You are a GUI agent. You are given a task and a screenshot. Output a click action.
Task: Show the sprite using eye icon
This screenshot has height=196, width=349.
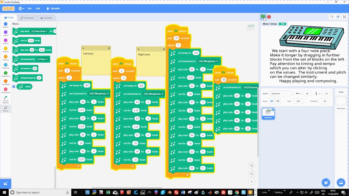point(272,101)
